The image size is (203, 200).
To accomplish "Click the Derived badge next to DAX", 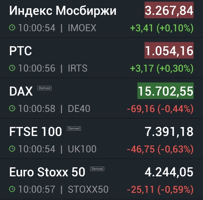I will [x=44, y=88].
